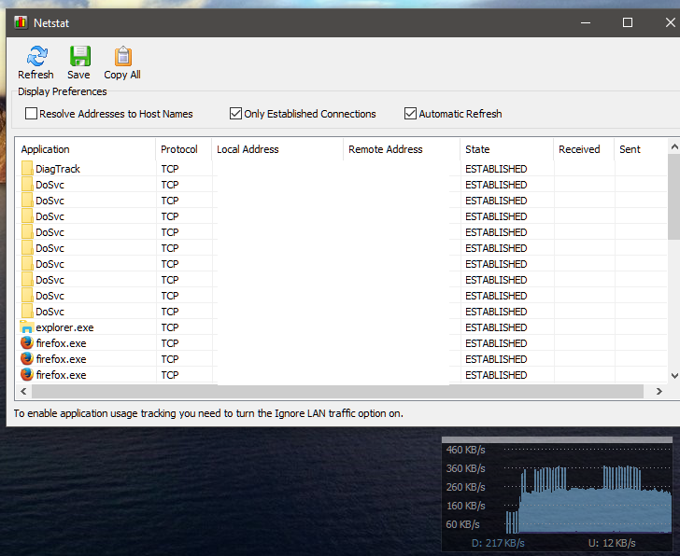Click the Refresh toolbar icon
The width and height of the screenshot is (680, 556).
tap(35, 57)
